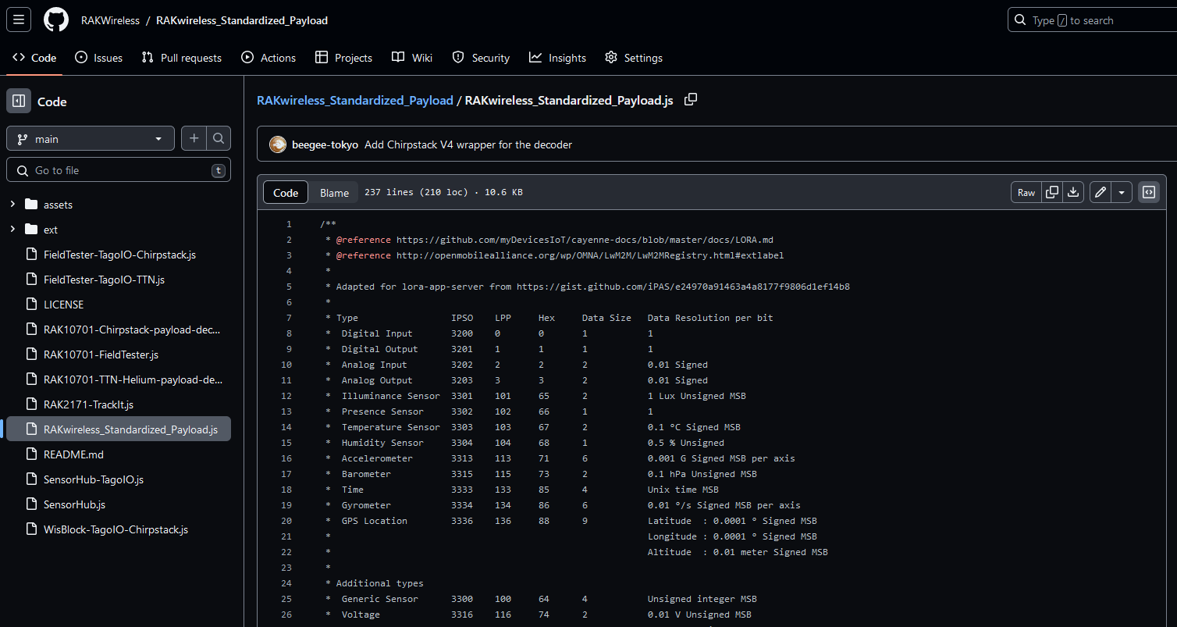This screenshot has width=1177, height=627.
Task: Click the ext folder icon
Action: (31, 230)
